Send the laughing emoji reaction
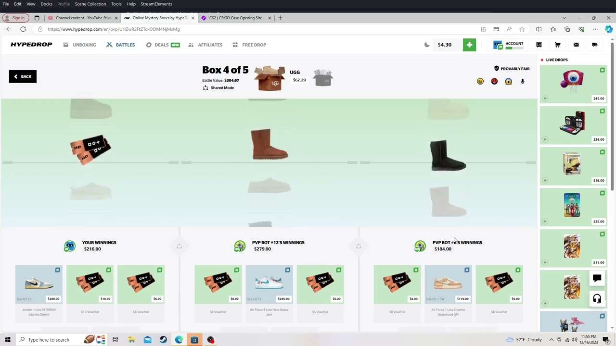This screenshot has width=616, height=346. (x=480, y=81)
